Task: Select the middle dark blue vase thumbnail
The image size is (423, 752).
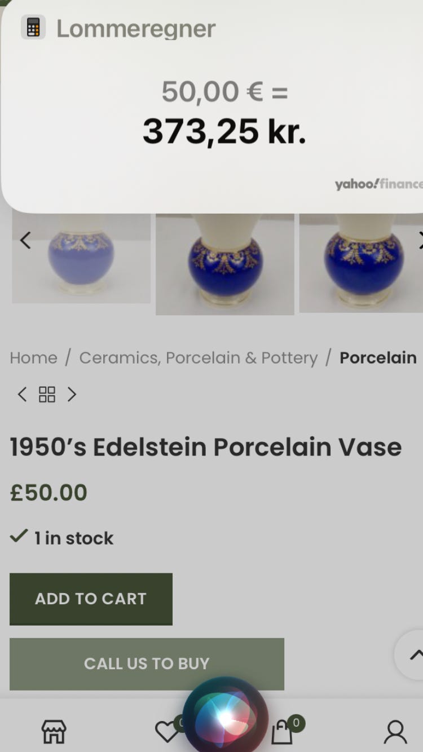Action: (x=225, y=264)
